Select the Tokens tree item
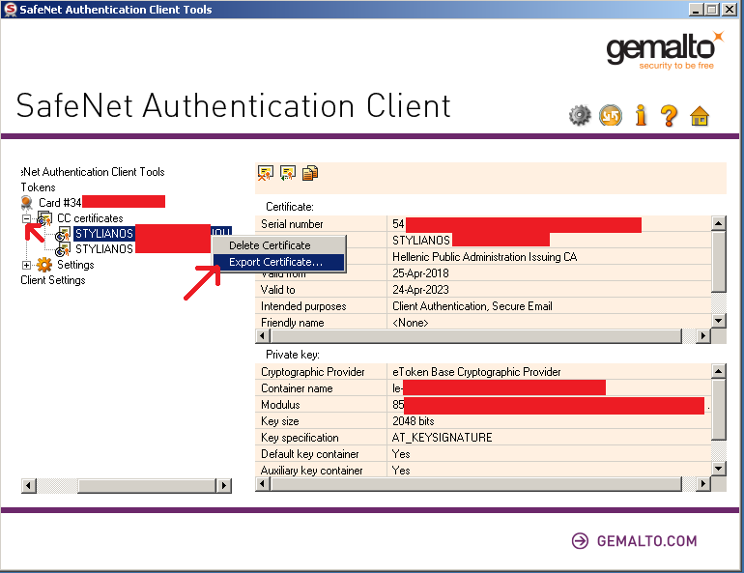Screen dimensions: 744x573 coord(39,187)
